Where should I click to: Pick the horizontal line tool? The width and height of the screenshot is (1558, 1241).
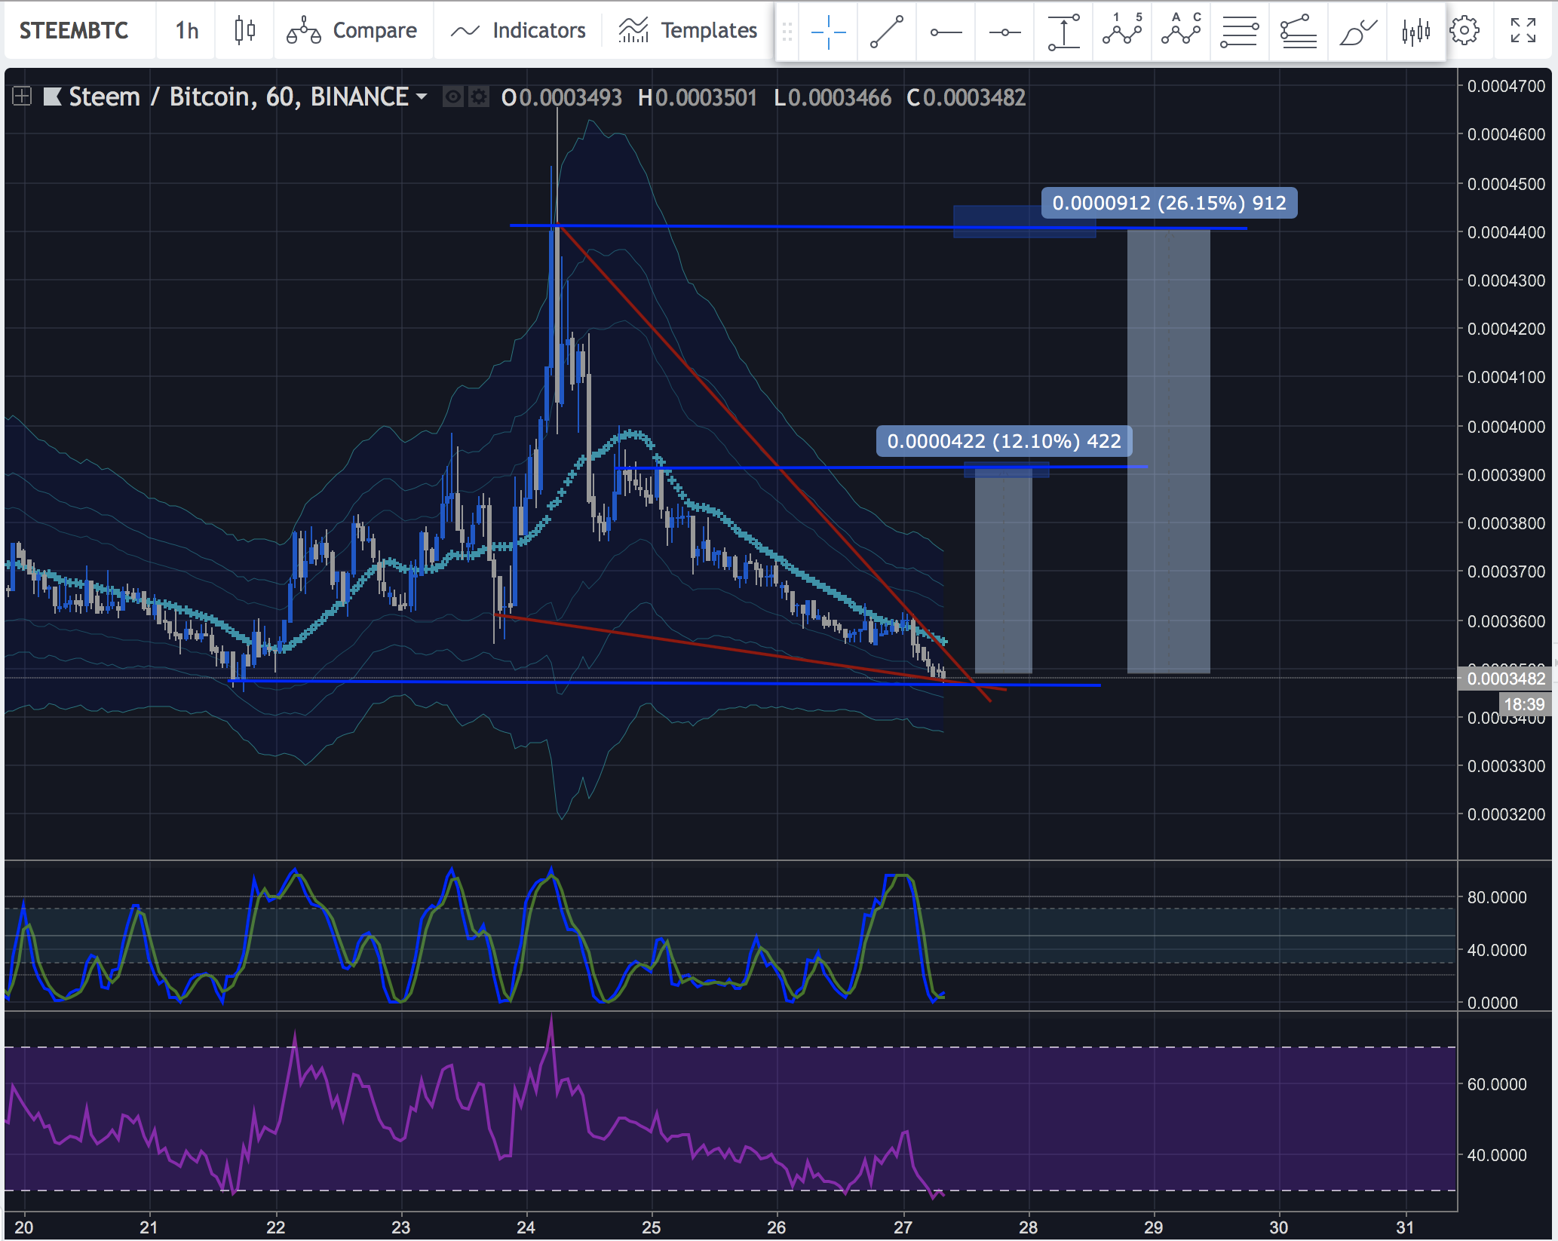point(1004,32)
